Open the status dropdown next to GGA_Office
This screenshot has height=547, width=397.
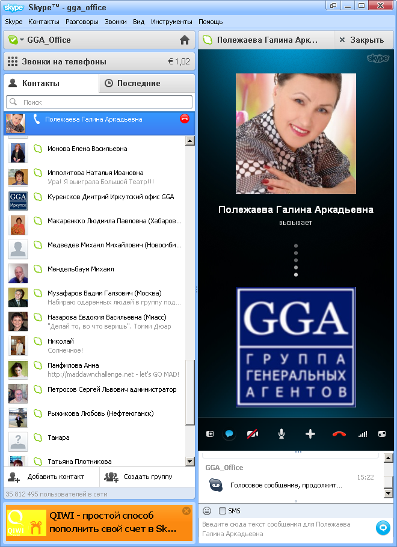22,40
